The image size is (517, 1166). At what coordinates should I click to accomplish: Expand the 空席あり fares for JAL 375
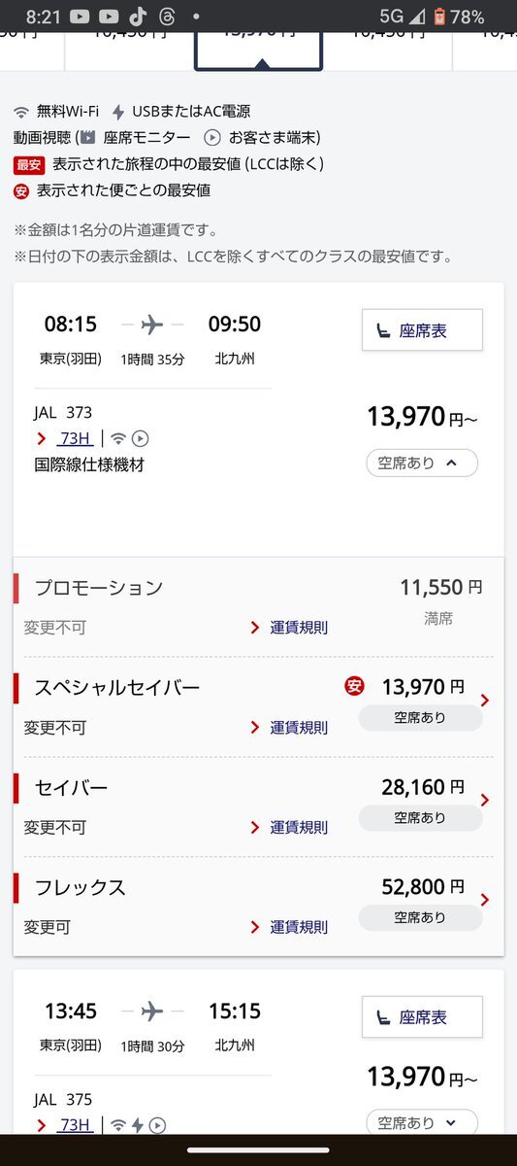[x=422, y=1122]
